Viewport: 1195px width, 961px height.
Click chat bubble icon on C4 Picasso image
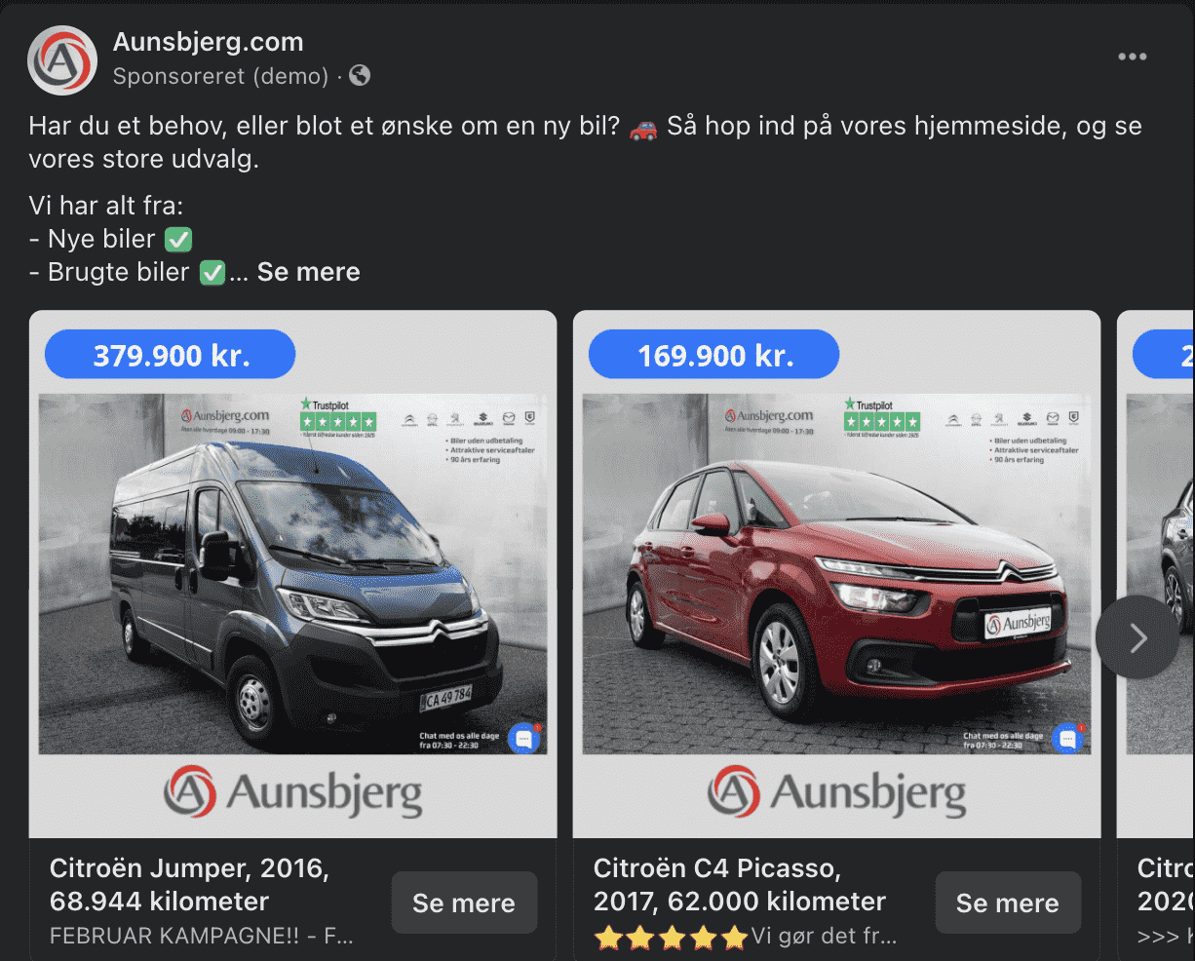[1068, 739]
